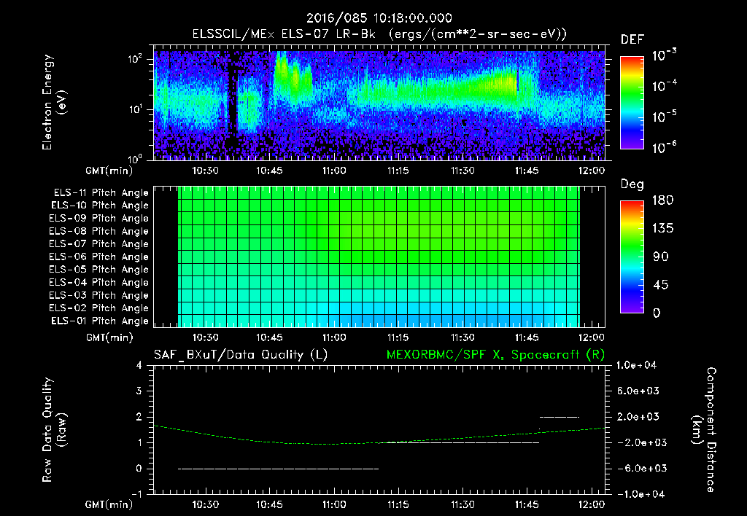Click the 10^1 tick on electron energy axis
The height and width of the screenshot is (516, 747).
(135, 109)
